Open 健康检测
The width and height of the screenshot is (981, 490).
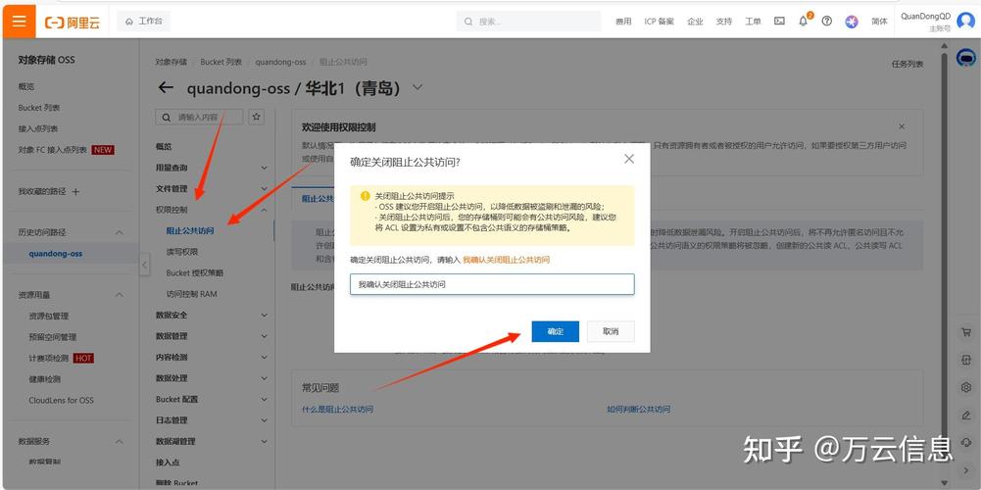(44, 379)
